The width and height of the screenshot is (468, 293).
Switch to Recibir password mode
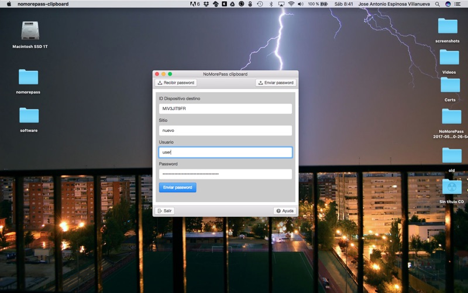click(176, 83)
